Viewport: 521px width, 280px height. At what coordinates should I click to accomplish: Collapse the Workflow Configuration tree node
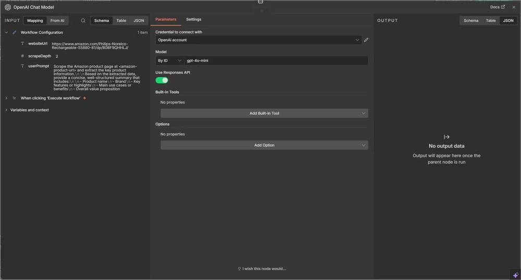[x=6, y=32]
